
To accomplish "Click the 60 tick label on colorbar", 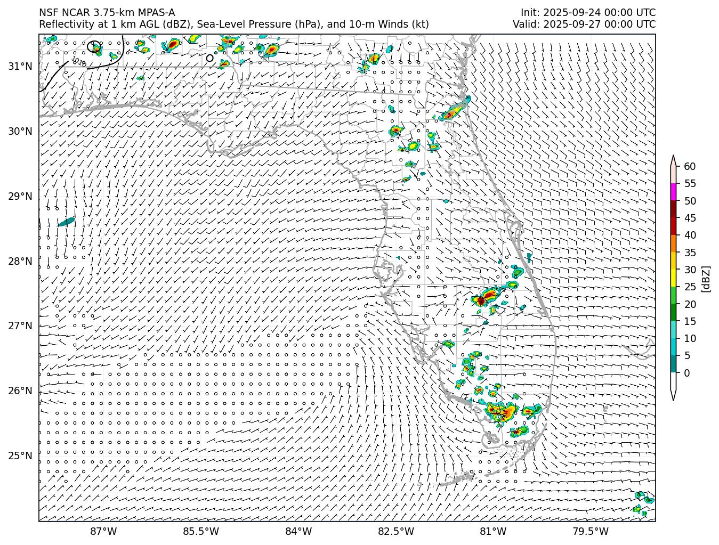I will pyautogui.click(x=690, y=167).
